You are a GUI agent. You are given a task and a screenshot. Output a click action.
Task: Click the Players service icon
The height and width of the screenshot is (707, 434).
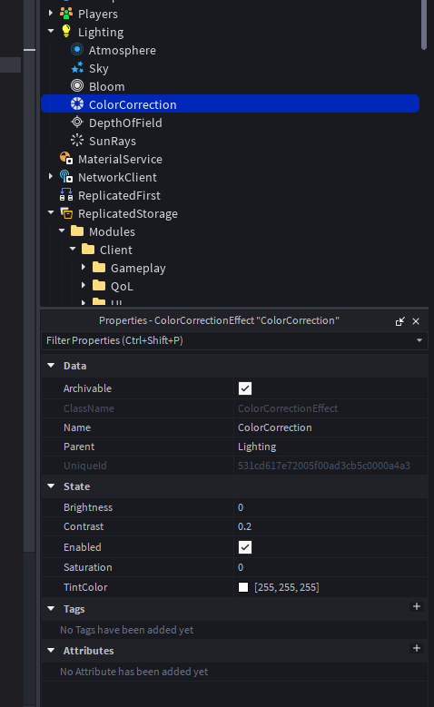coord(66,14)
